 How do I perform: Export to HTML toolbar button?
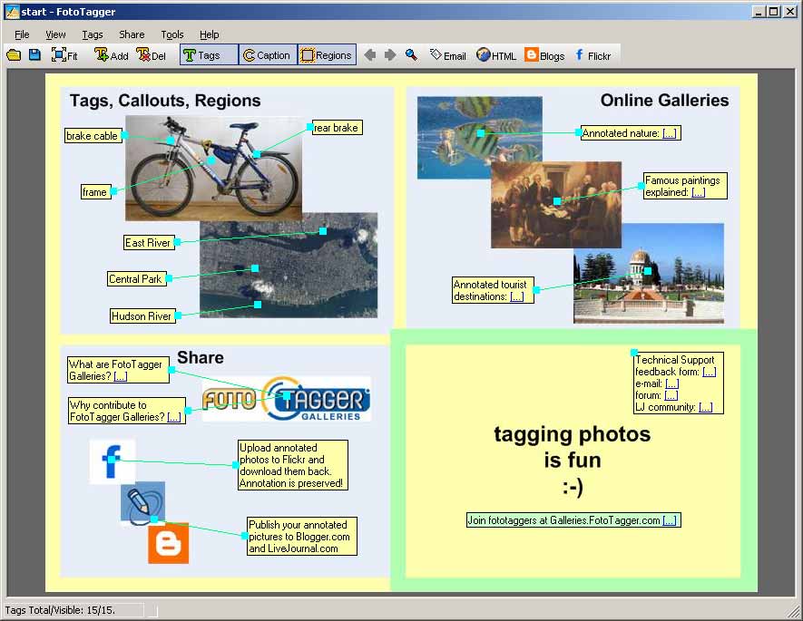pyautogui.click(x=495, y=55)
